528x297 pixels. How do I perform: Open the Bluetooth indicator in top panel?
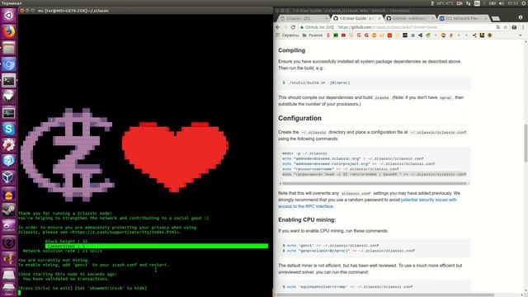432,3
